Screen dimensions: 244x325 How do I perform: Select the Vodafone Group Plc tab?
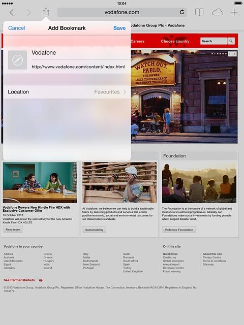157,25
